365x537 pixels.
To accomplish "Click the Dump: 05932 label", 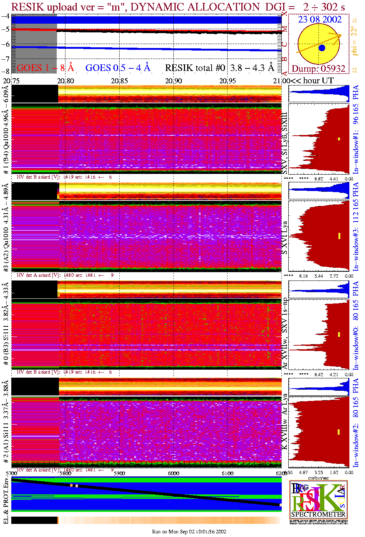I will pos(318,68).
